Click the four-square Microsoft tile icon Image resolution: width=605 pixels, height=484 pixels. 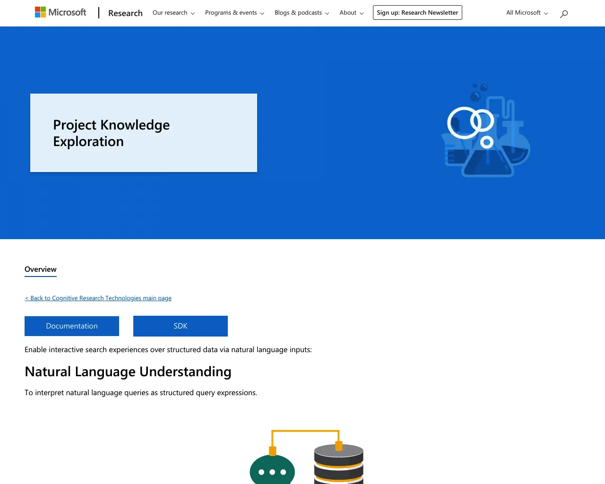coord(39,11)
